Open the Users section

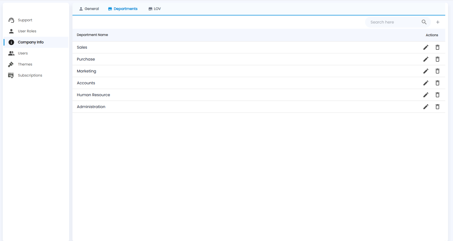[36, 53]
